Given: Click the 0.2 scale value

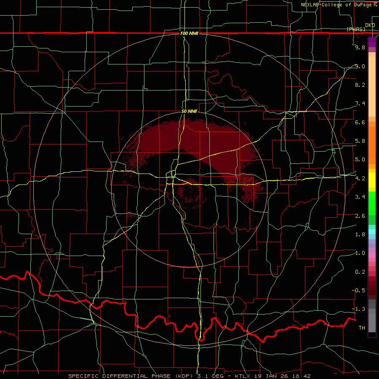Looking at the screenshot, I should click(x=360, y=272).
